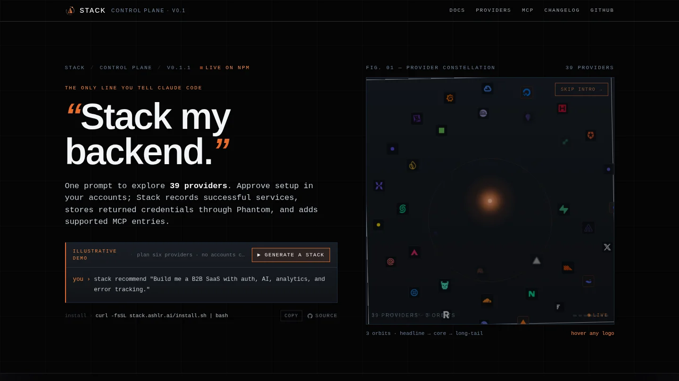The height and width of the screenshot is (381, 679).
Task: Select the purple X-shaped provider logo
Action: 379,186
